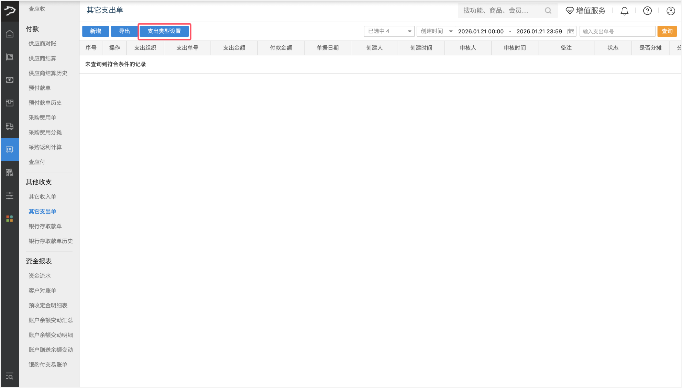Click the notification bell icon
Image resolution: width=682 pixels, height=388 pixels.
[624, 11]
